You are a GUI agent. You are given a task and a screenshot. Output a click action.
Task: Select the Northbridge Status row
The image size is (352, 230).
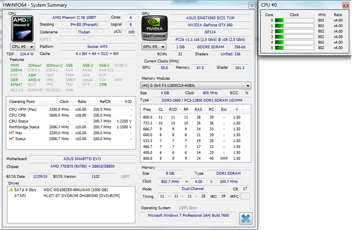(71, 127)
